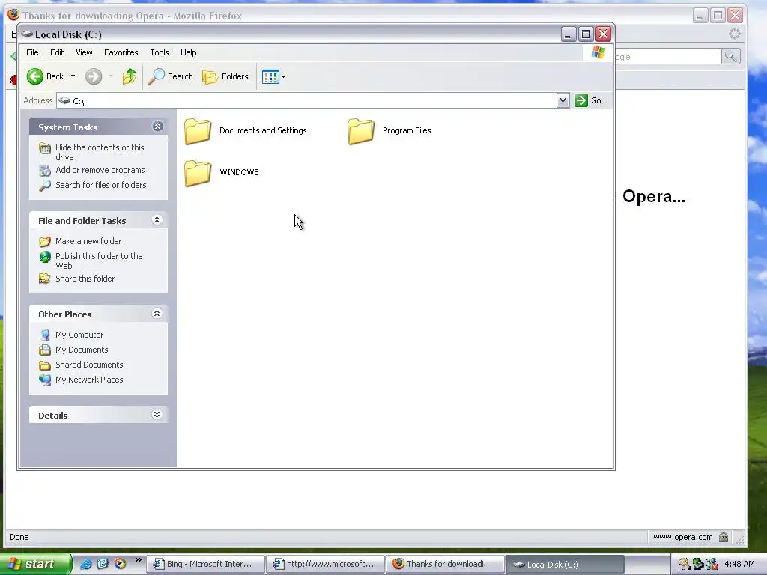Click the 4:48 AM system clock

tap(739, 565)
